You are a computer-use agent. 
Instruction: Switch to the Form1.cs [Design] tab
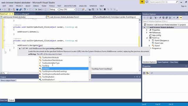[x=22, y=14]
